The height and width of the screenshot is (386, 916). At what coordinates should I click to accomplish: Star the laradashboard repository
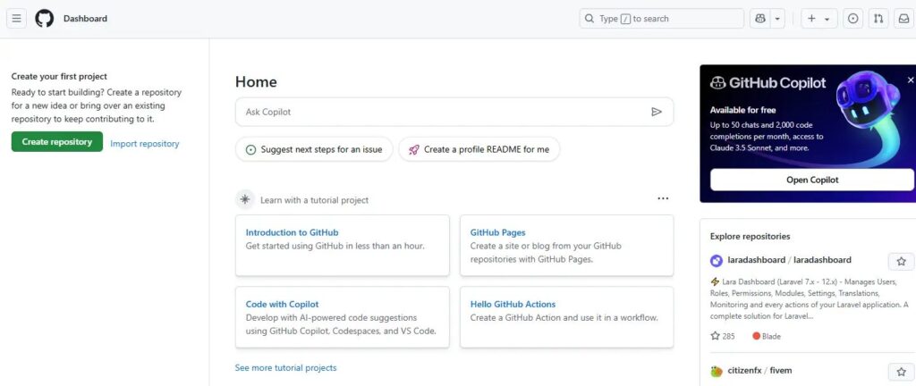point(901,261)
